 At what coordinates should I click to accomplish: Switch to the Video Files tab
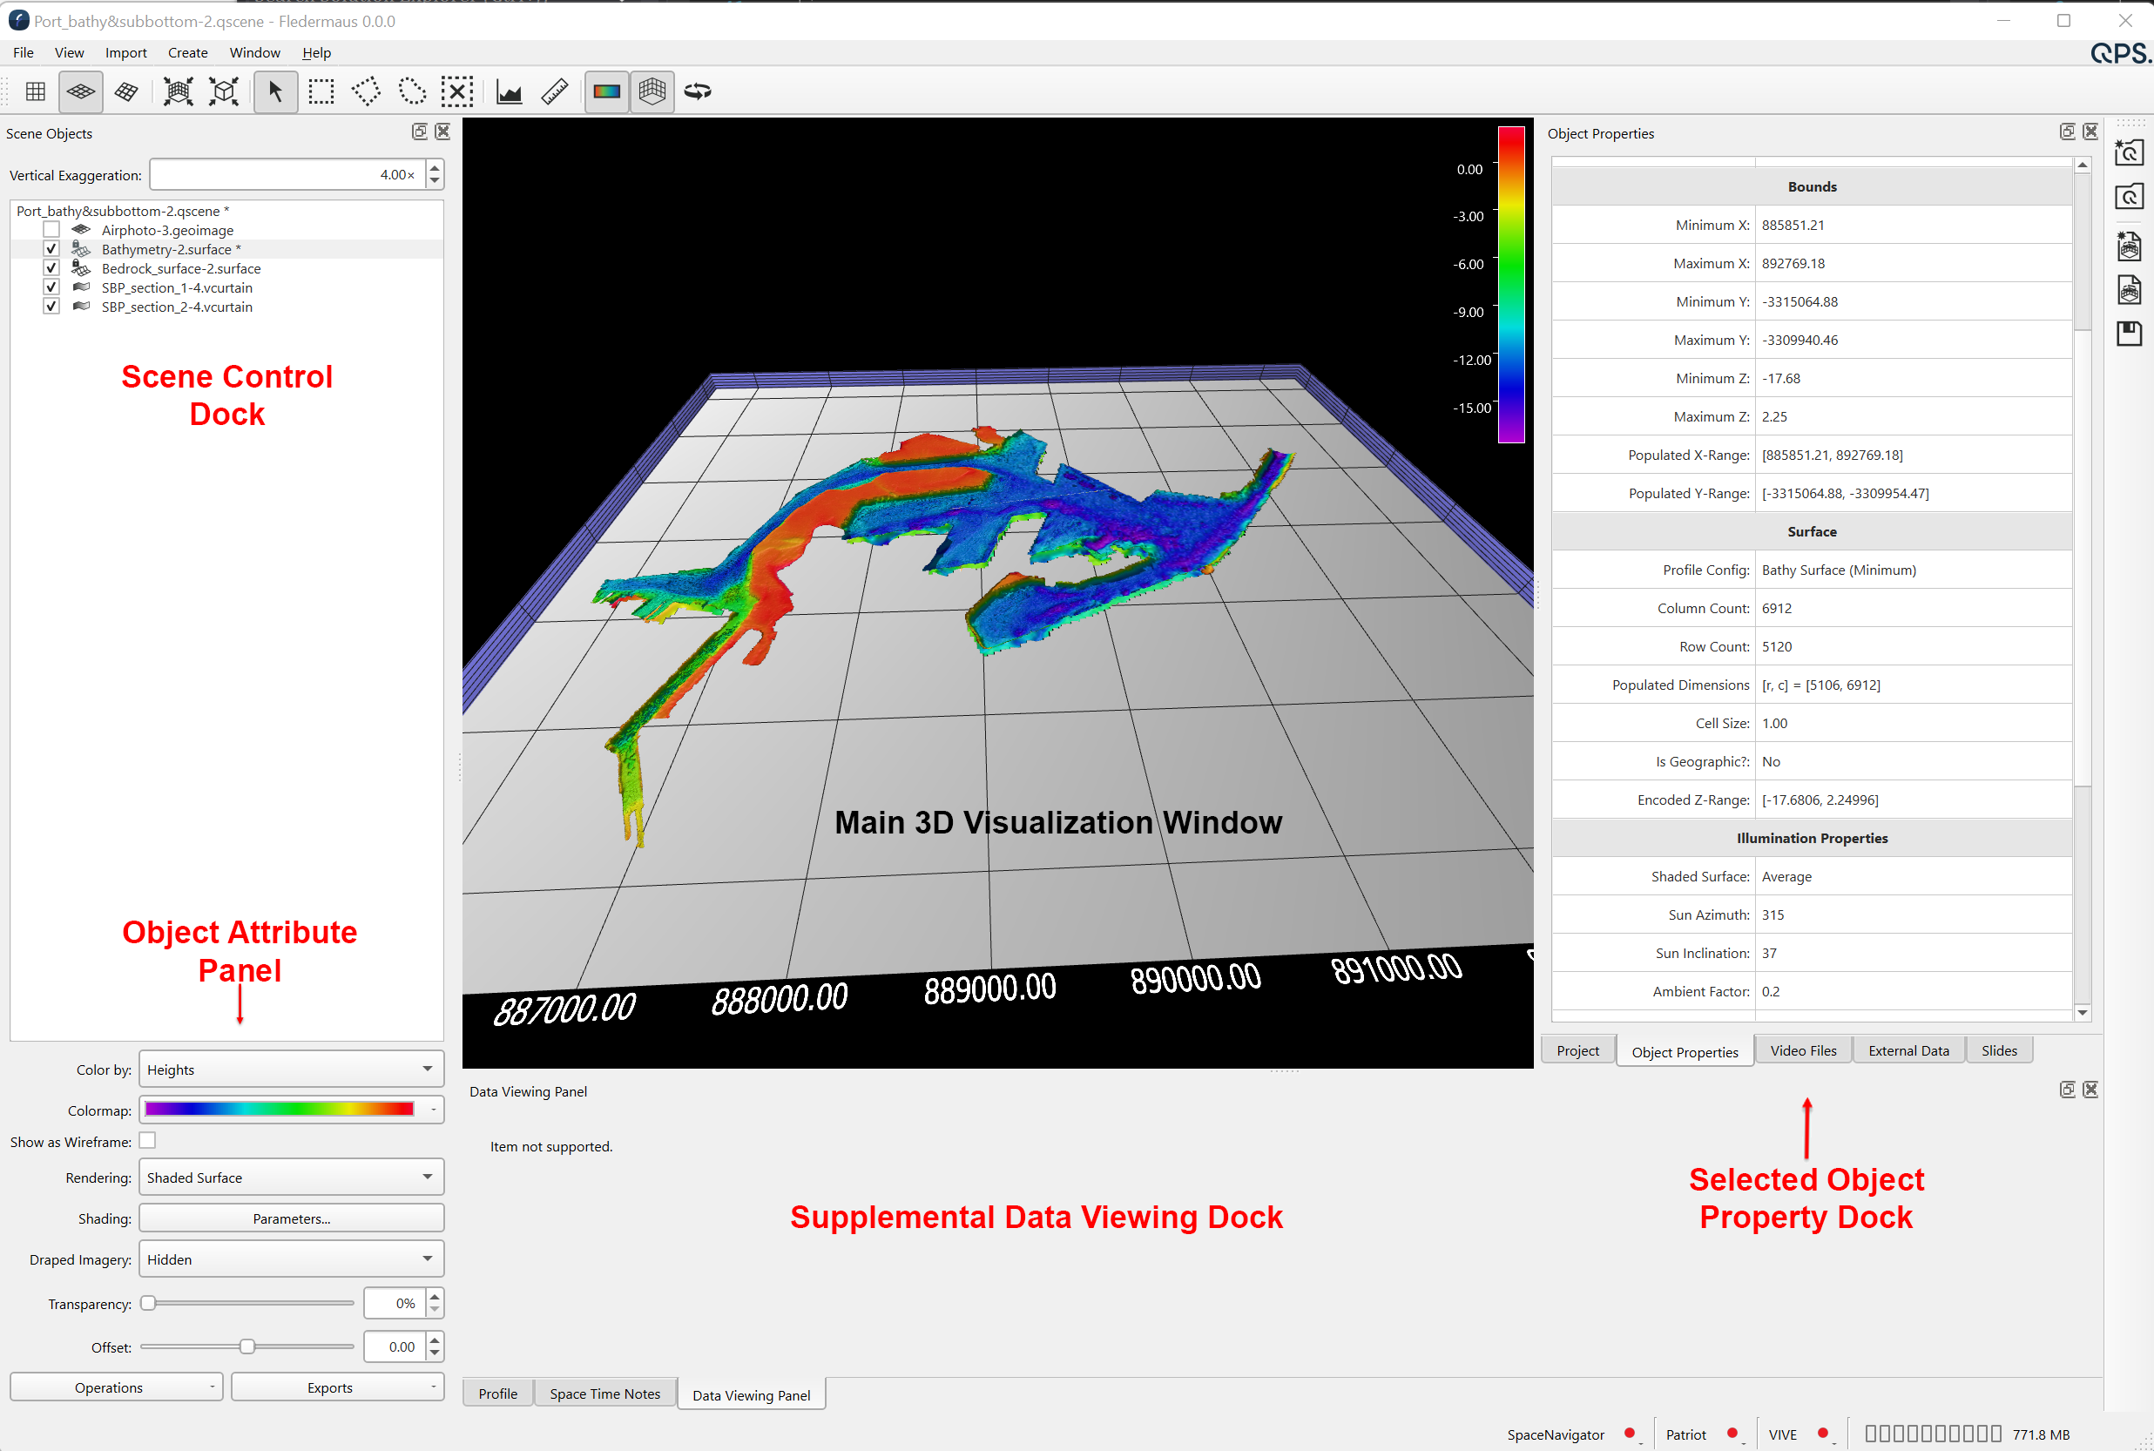[1802, 1050]
